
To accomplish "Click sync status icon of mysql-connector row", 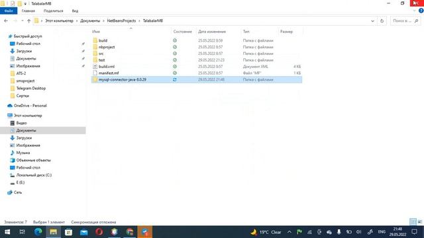I will coord(175,79).
